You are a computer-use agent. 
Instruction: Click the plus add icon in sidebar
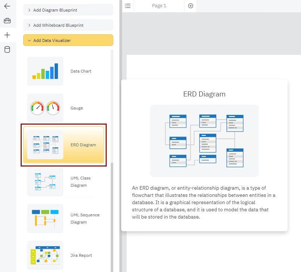(7, 35)
